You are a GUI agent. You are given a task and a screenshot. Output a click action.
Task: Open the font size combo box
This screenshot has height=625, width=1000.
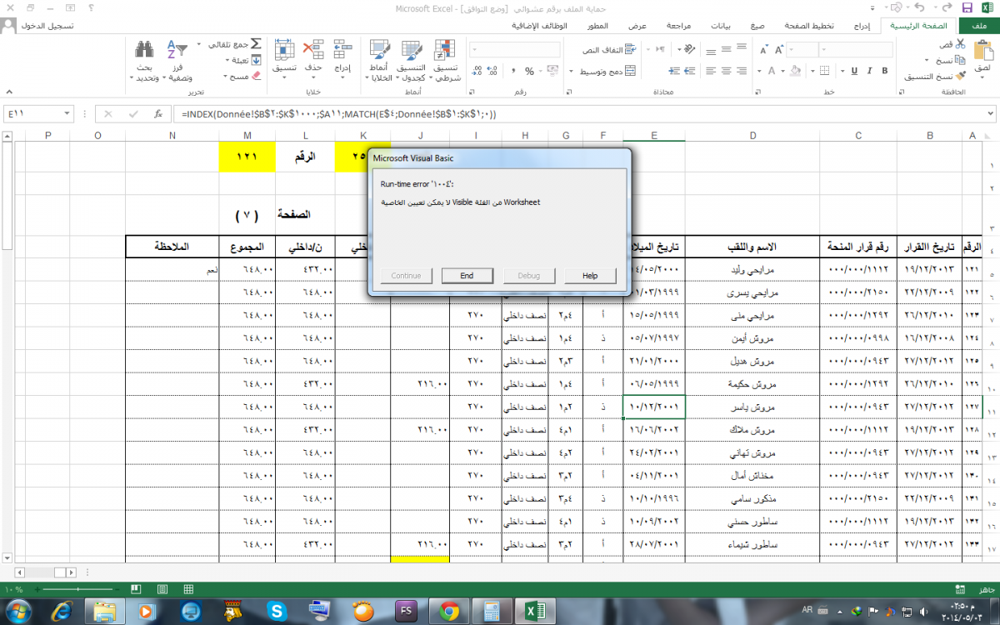click(802, 50)
